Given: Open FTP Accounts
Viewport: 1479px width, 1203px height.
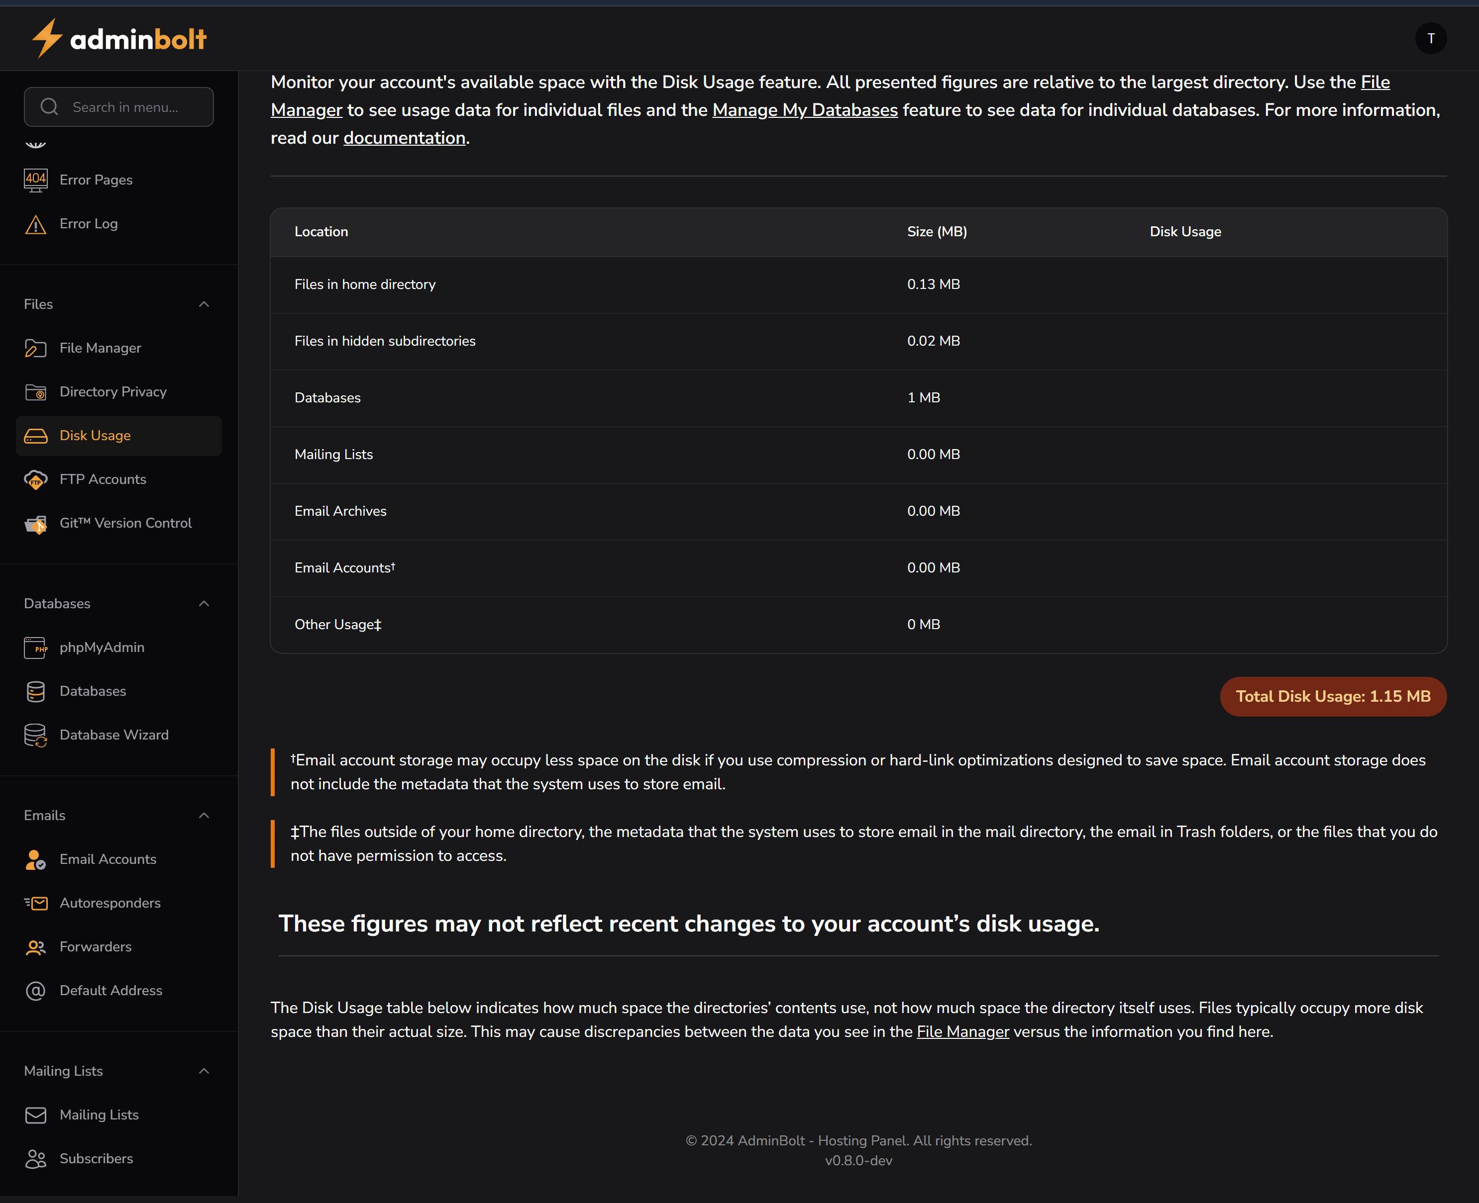Looking at the screenshot, I should coord(103,479).
